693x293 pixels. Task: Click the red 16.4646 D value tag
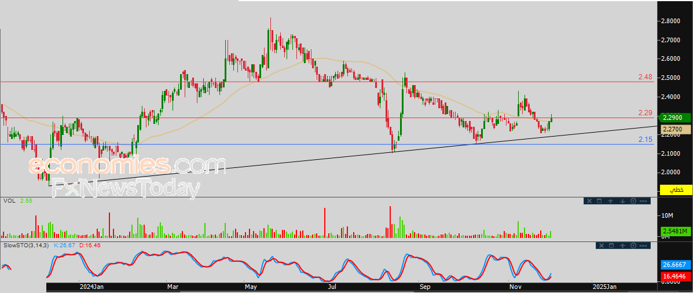click(x=676, y=276)
